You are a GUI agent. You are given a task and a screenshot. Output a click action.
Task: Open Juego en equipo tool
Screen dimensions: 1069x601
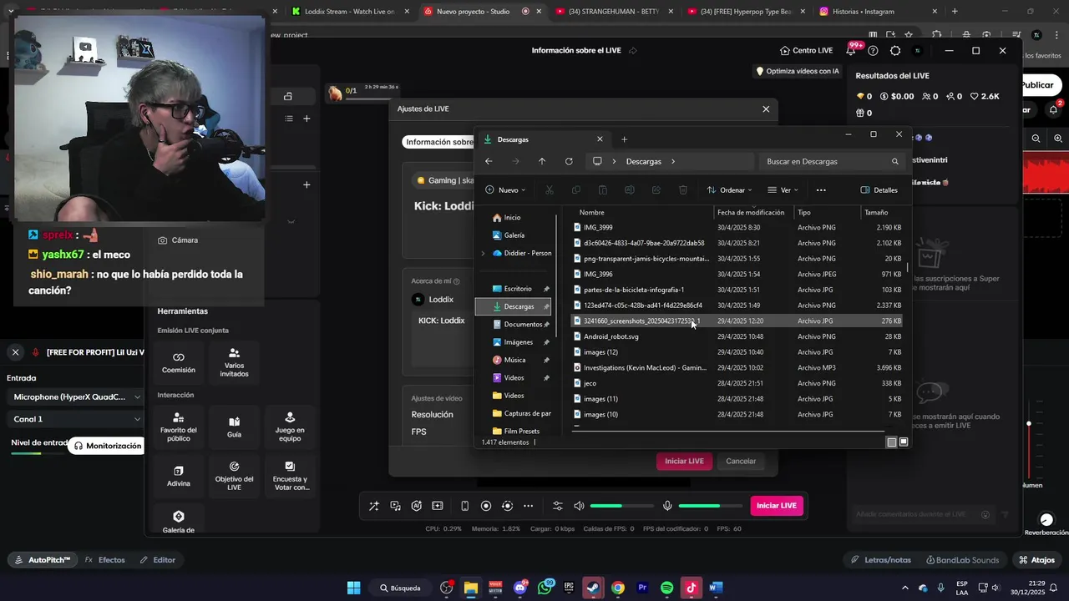click(x=290, y=426)
